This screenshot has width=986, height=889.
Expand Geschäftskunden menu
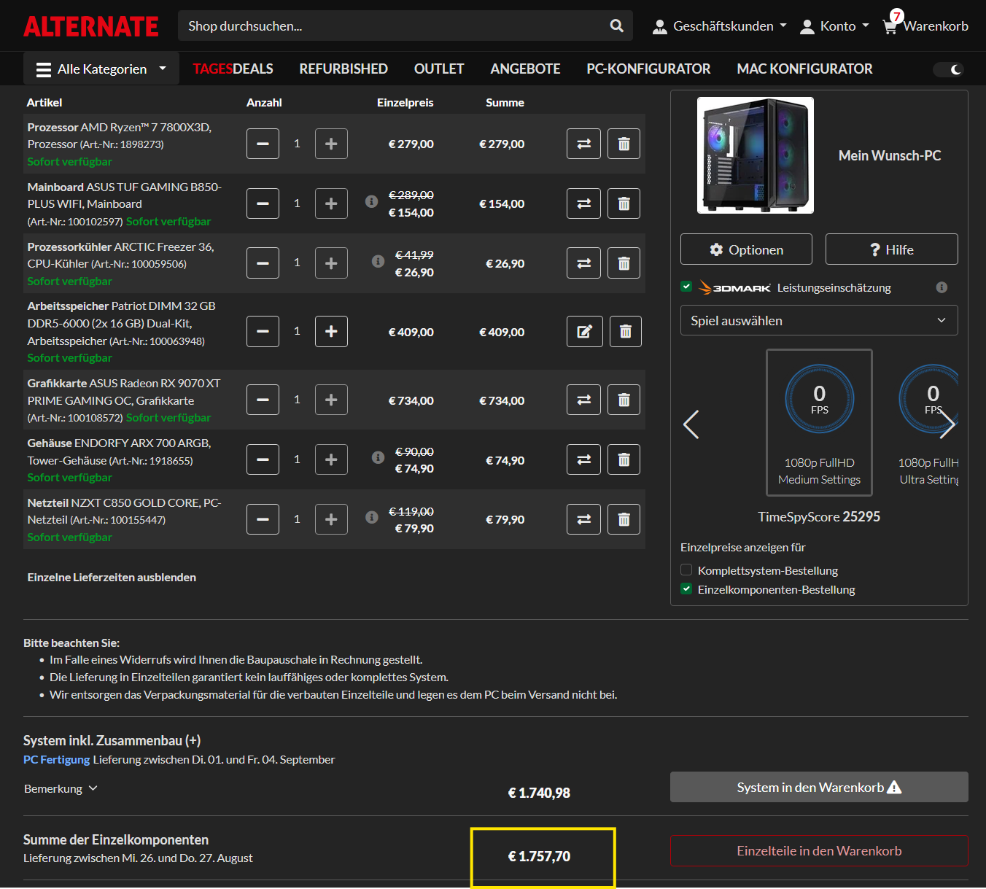pyautogui.click(x=720, y=26)
